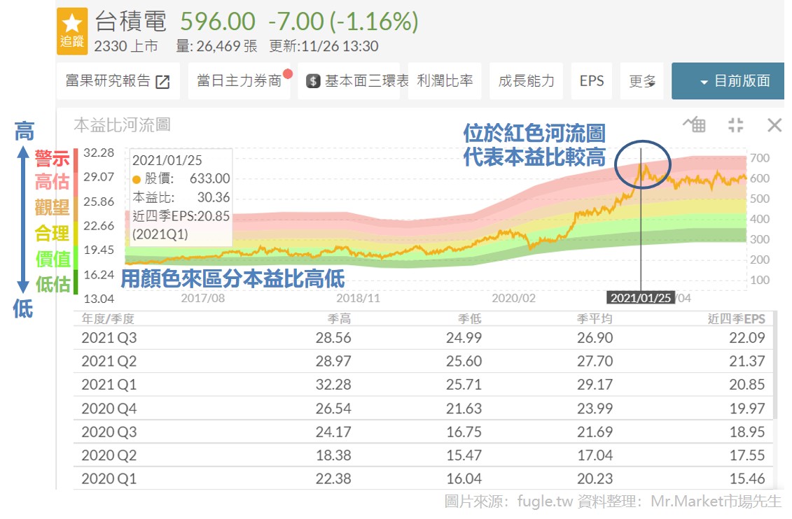Viewport: 792px width, 519px height.
Task: Select the 2021 Q1 row label
Action: pos(109,385)
